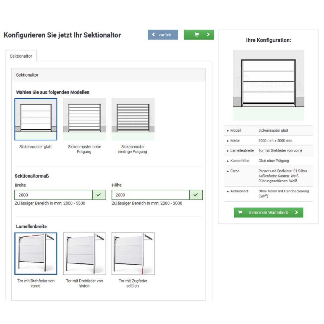Image resolution: width=324 pixels, height=324 pixels.
Task: Expand the Maße summary row
Action: click(x=235, y=141)
